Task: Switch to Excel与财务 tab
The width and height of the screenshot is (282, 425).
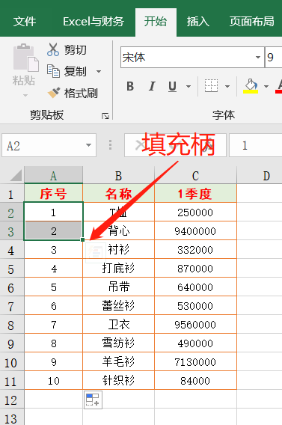Action: pos(94,22)
